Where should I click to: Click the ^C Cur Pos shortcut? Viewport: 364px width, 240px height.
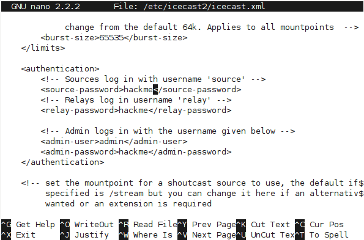pos(319,224)
